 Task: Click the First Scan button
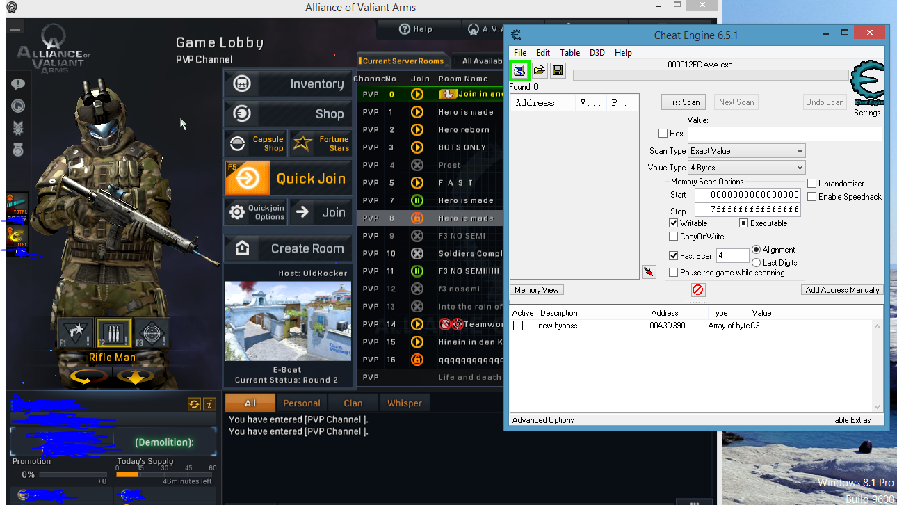(x=684, y=102)
